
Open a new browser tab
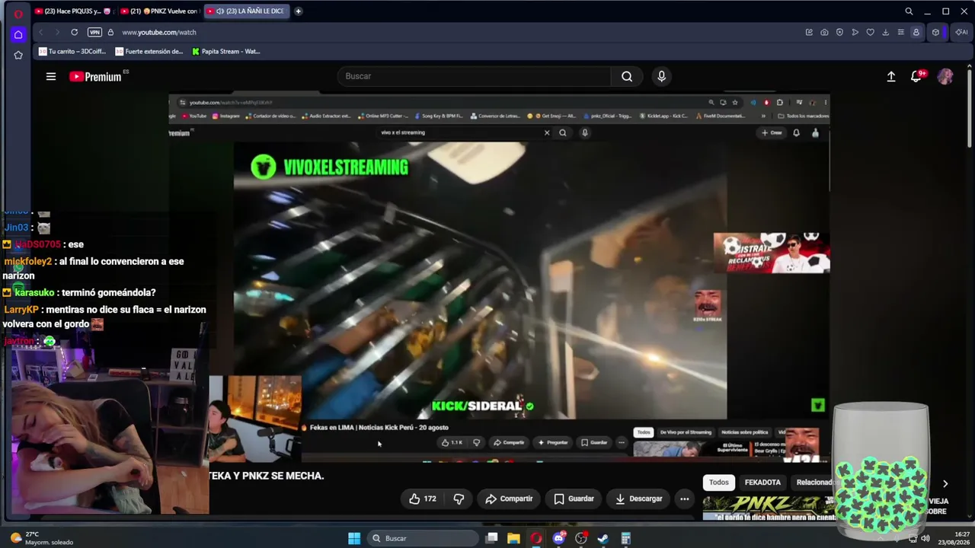pos(298,11)
